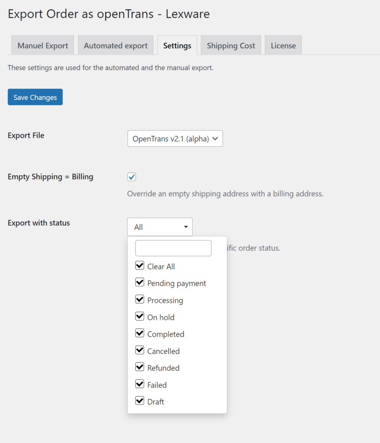Open the Export File dropdown
Screen dimensions: 380x443
pos(175,138)
